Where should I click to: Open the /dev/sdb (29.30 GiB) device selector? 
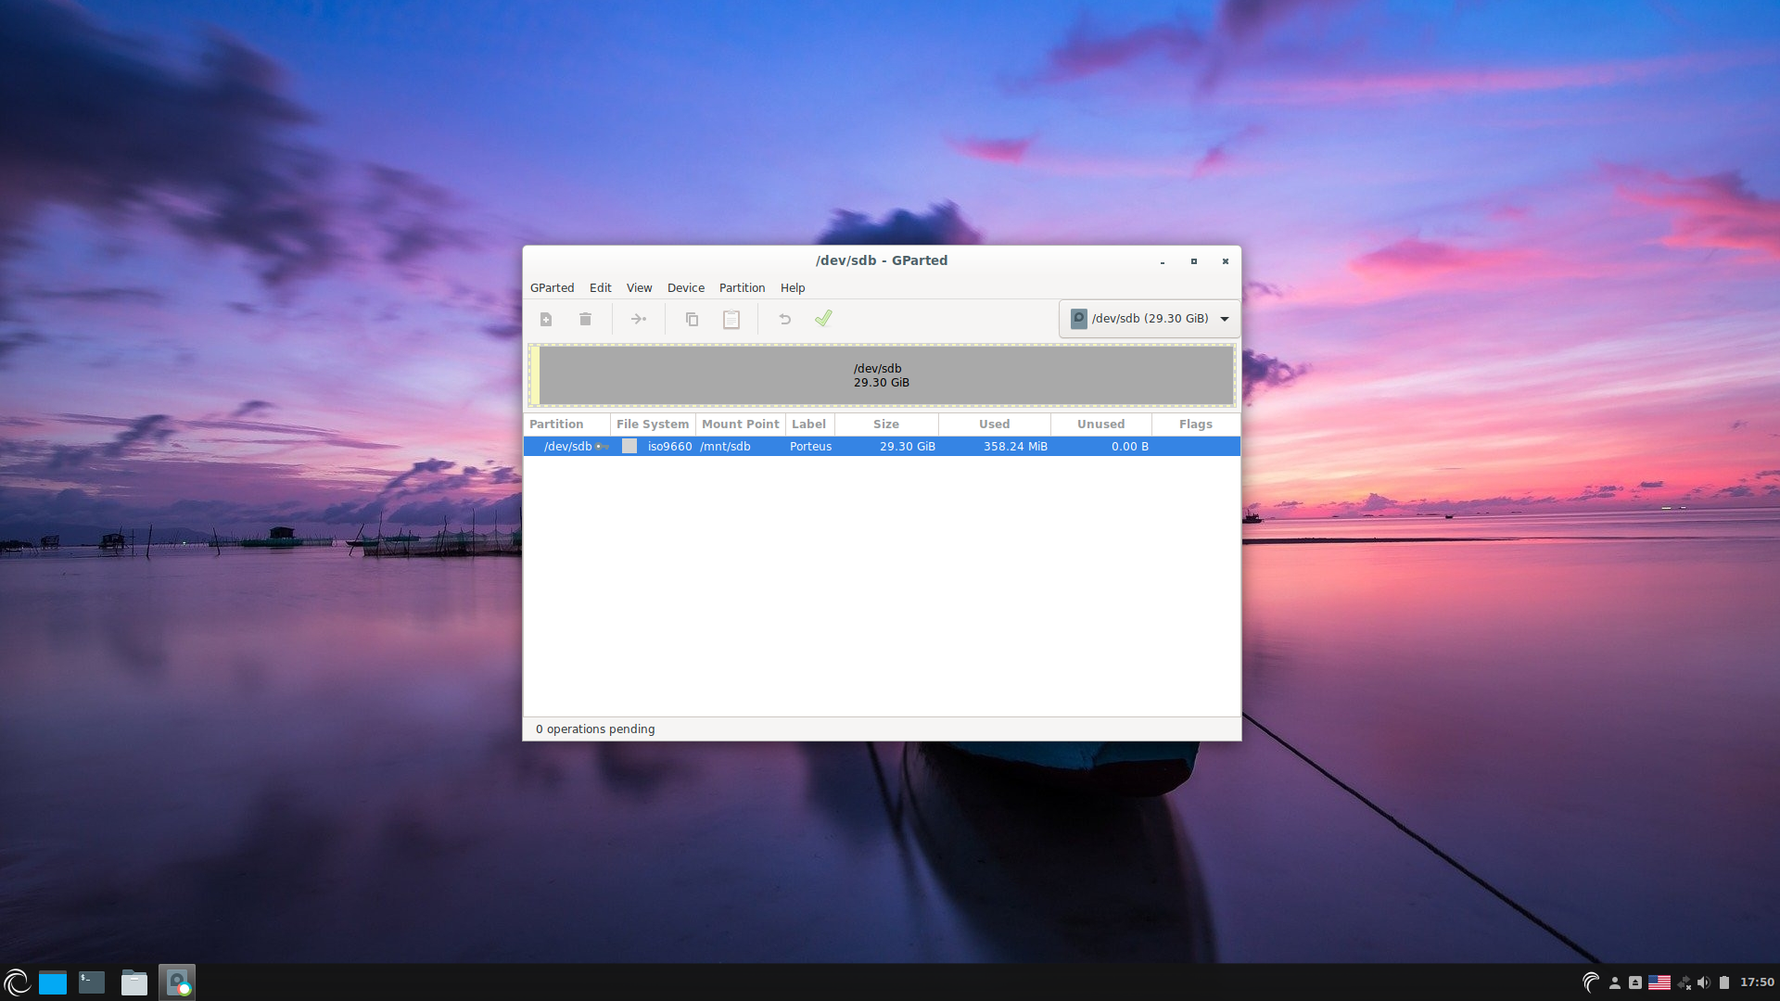tap(1149, 318)
